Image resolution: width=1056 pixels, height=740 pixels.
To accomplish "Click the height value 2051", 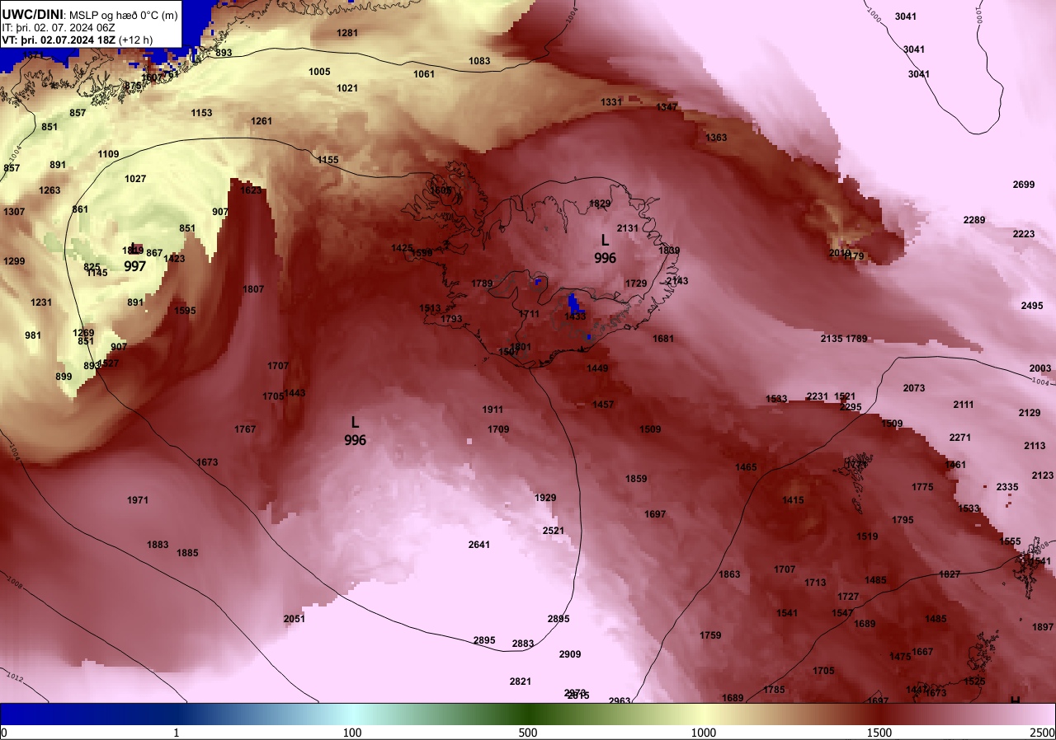I will (295, 619).
